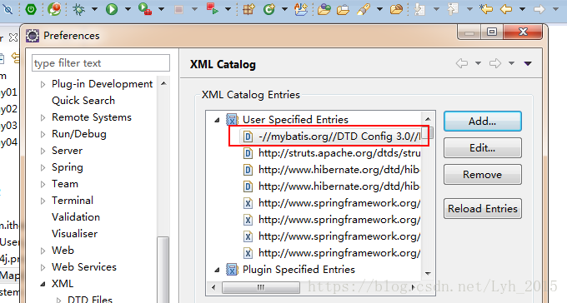The height and width of the screenshot is (303, 567).
Task: Click the Edit... button
Action: pos(483,147)
